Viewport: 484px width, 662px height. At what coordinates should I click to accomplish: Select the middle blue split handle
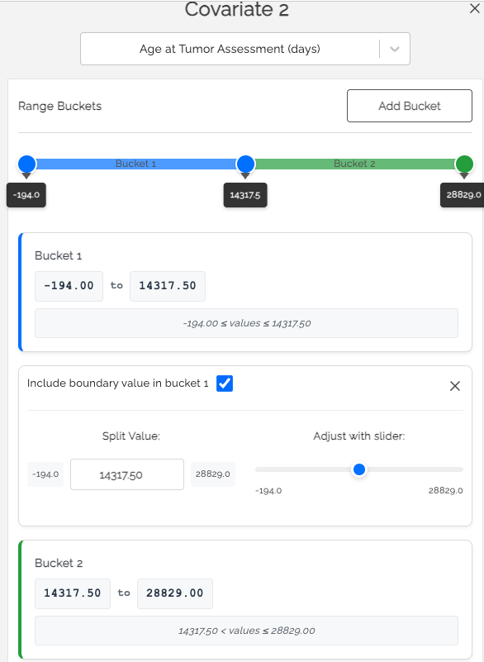point(245,164)
